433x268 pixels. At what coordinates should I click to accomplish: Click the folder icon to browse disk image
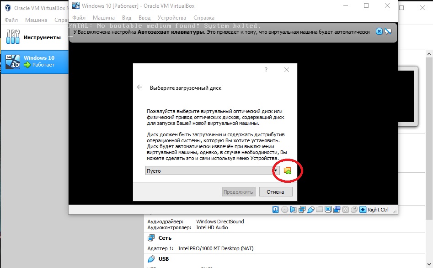pyautogui.click(x=288, y=170)
